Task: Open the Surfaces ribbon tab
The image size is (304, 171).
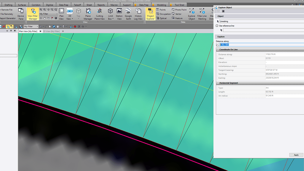Action: tap(22, 5)
